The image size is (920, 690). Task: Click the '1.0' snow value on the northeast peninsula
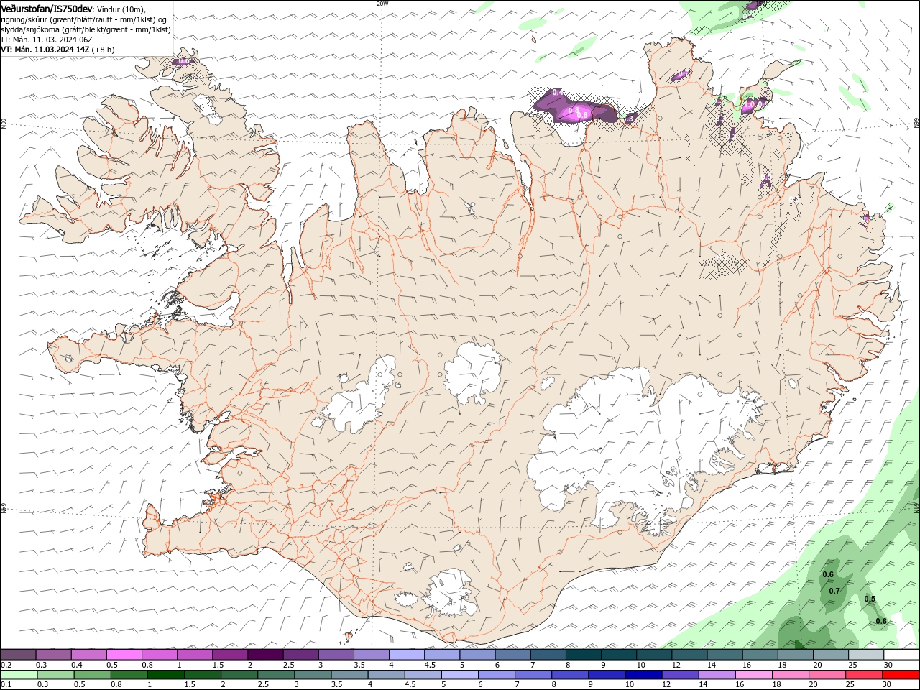pos(748,105)
